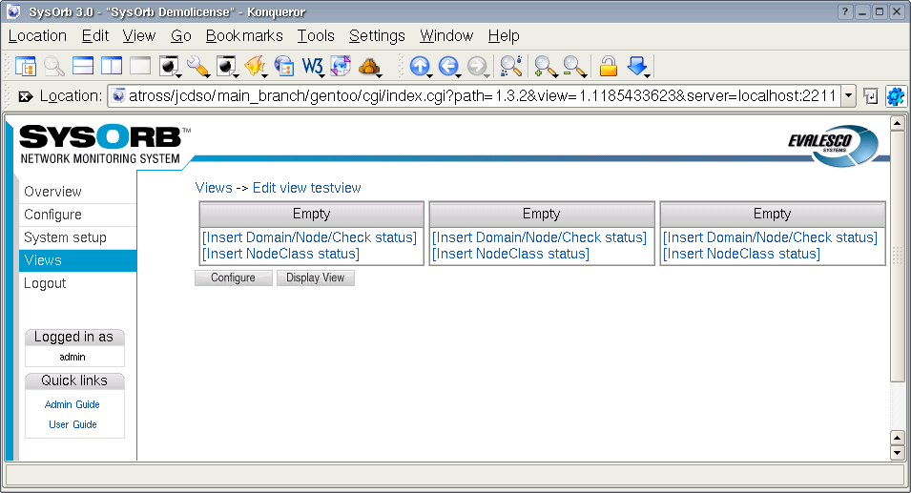
Task: Click the animated gear icon at far right
Action: [896, 96]
